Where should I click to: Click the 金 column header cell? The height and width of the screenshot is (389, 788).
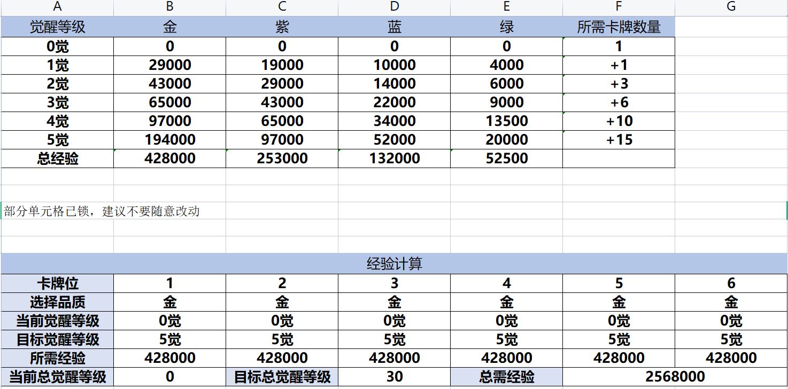point(169,27)
